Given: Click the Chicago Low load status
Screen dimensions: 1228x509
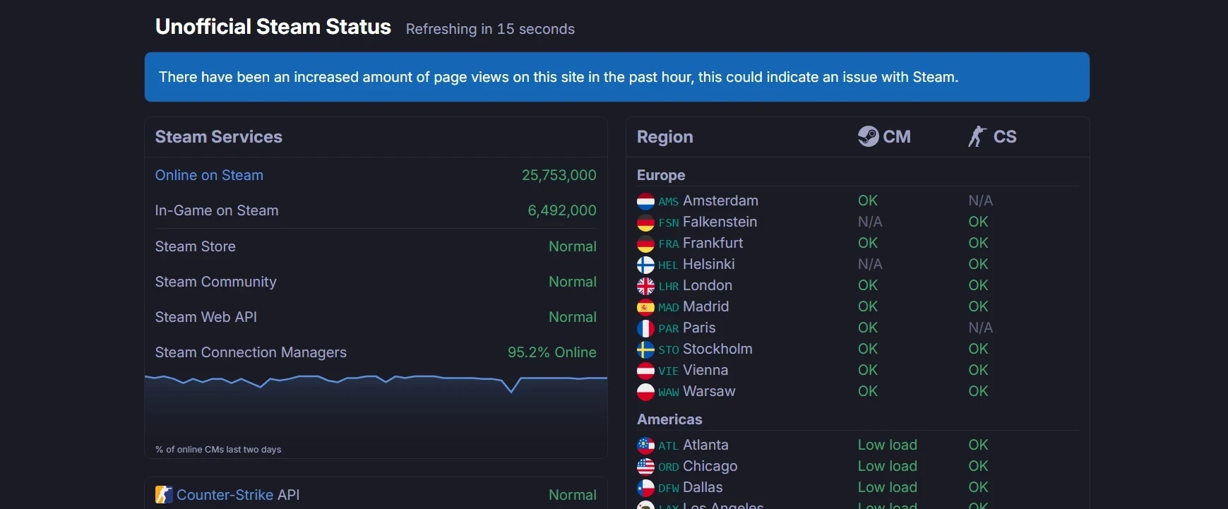Looking at the screenshot, I should tap(887, 467).
